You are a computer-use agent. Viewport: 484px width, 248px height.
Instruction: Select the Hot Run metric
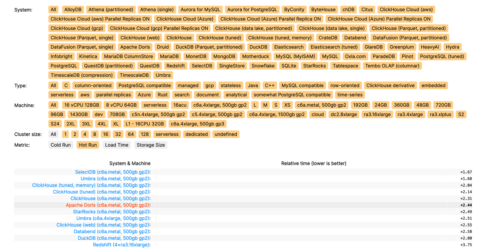click(88, 145)
